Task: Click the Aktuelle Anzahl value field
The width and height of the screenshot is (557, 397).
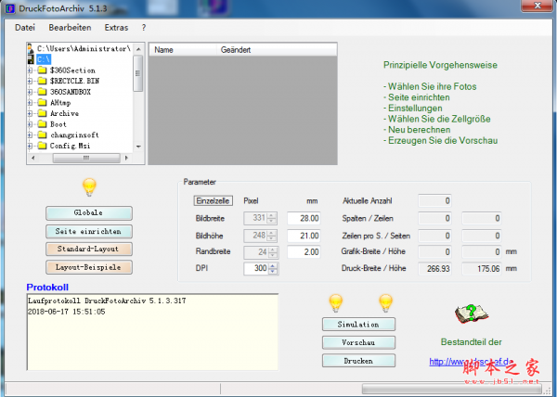Action: pyautogui.click(x=434, y=200)
